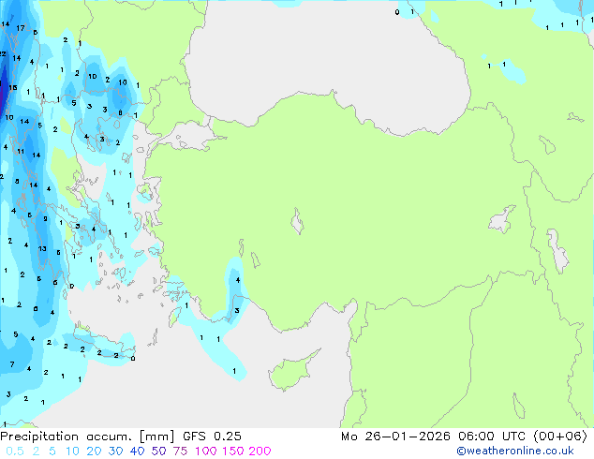Select the 100 legend value
This screenshot has height=459, width=594.
pos(206,452)
